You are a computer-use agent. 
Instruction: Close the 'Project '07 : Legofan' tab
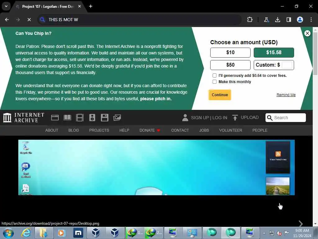point(79,6)
